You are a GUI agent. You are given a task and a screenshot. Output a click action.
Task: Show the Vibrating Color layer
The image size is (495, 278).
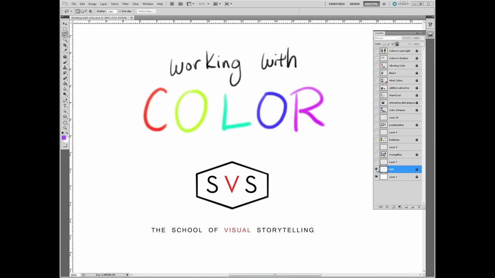pos(376,66)
